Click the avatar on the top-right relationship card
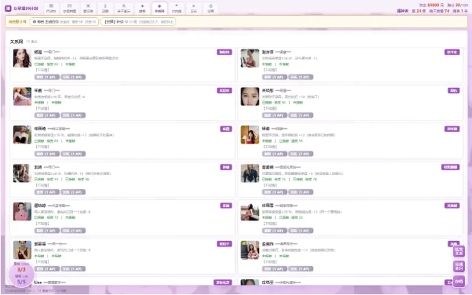The height and width of the screenshot is (295, 472). [250, 58]
